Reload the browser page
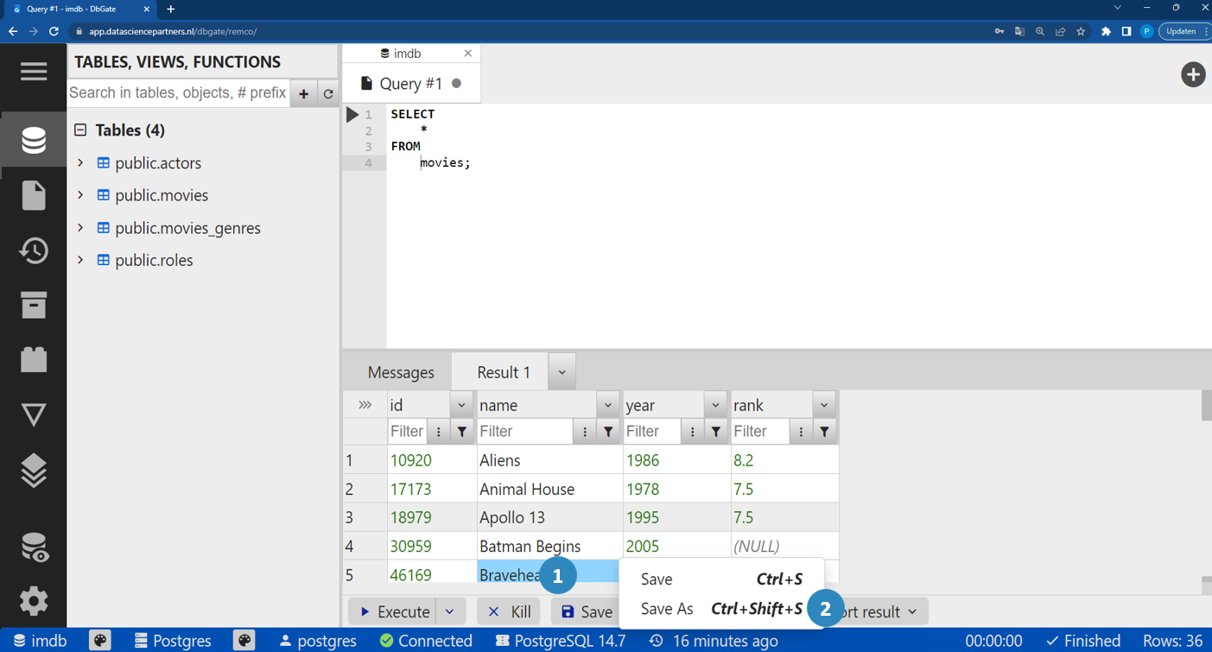 [x=54, y=31]
